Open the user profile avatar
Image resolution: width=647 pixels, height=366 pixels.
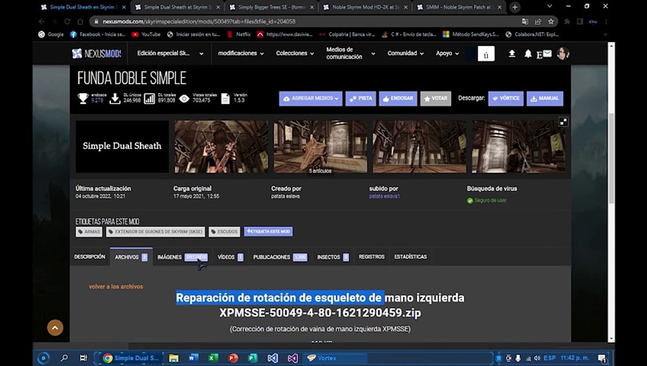563,53
